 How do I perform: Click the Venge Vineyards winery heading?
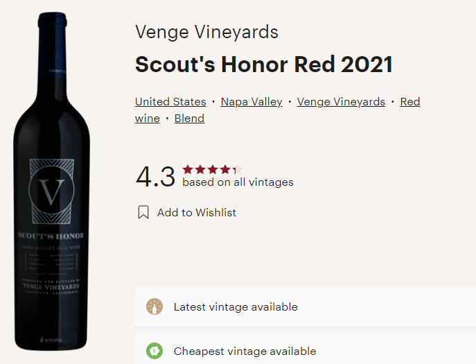tap(206, 32)
